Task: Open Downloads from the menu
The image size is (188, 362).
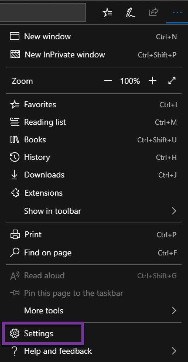Action: (x=44, y=175)
